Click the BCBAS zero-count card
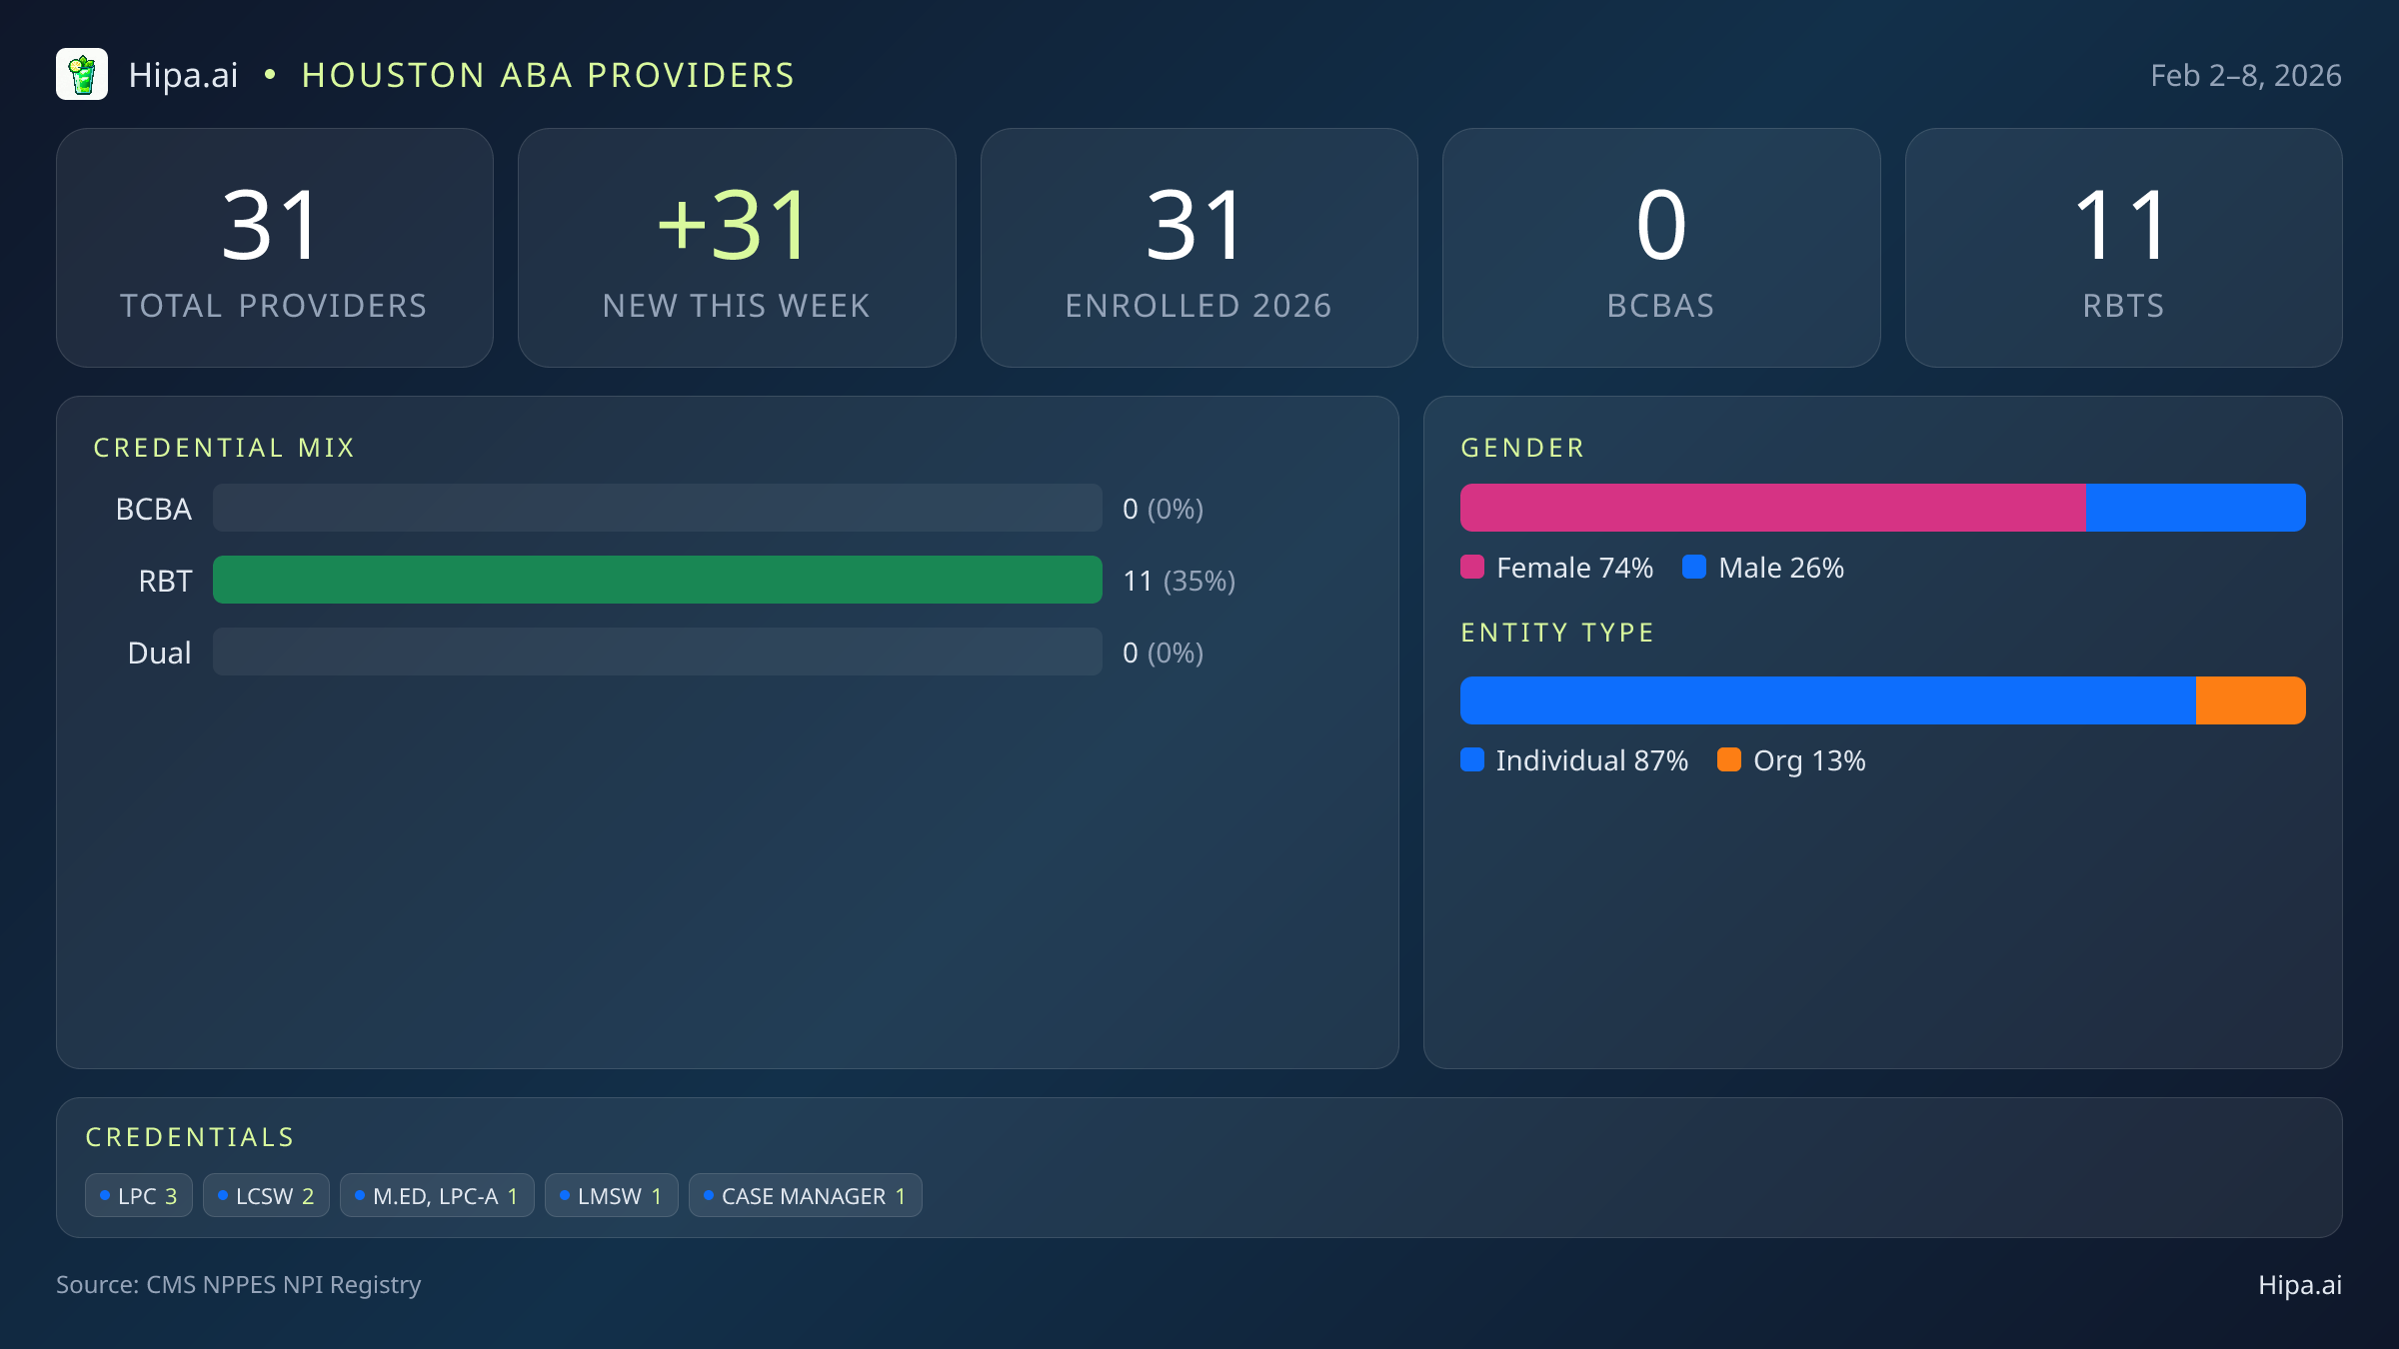 [1661, 247]
